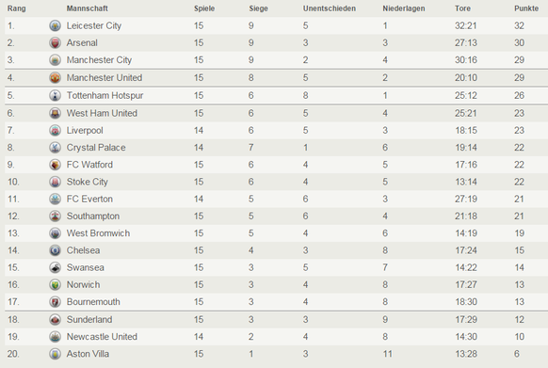Open the West Ham United team link

point(102,113)
